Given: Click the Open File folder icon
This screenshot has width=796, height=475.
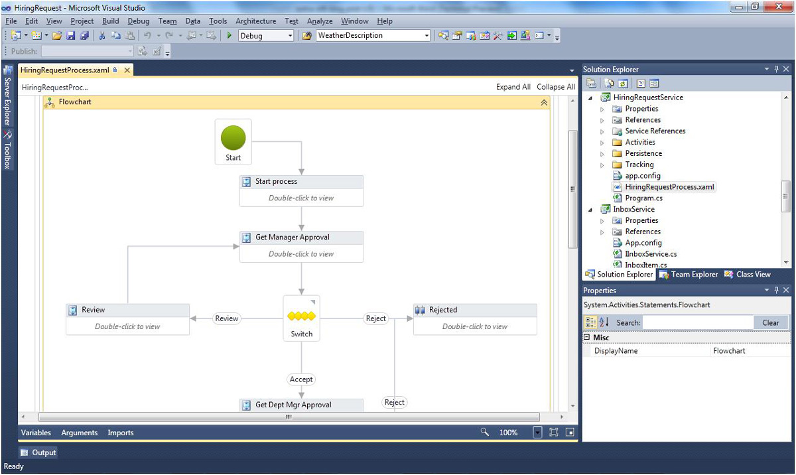Looking at the screenshot, I should pyautogui.click(x=57, y=36).
